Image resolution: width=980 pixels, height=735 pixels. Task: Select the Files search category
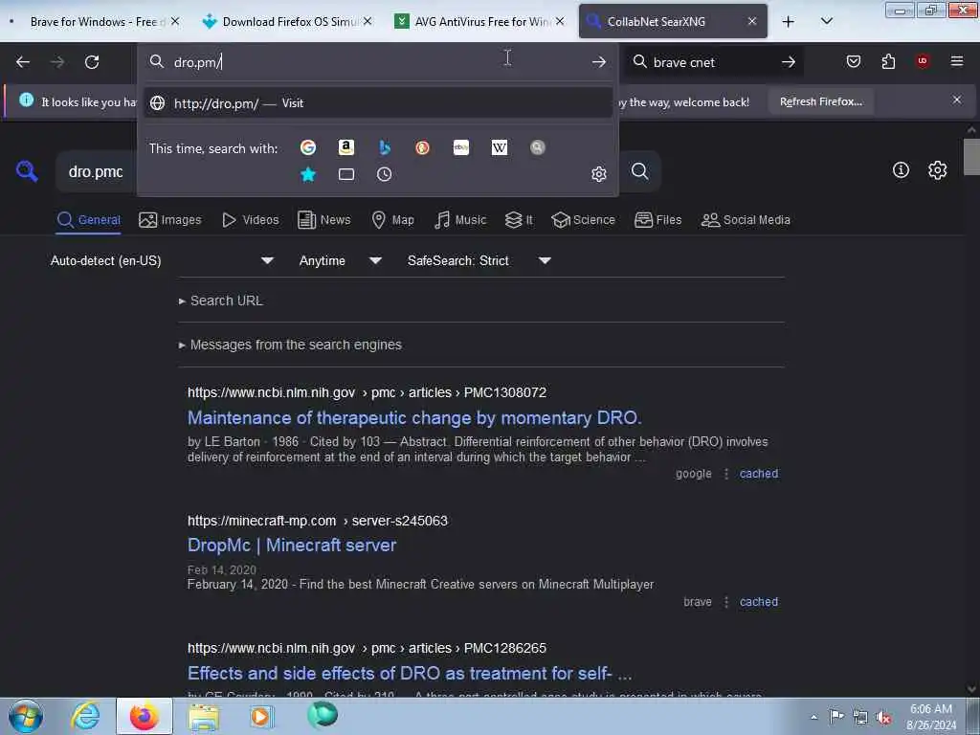point(657,220)
